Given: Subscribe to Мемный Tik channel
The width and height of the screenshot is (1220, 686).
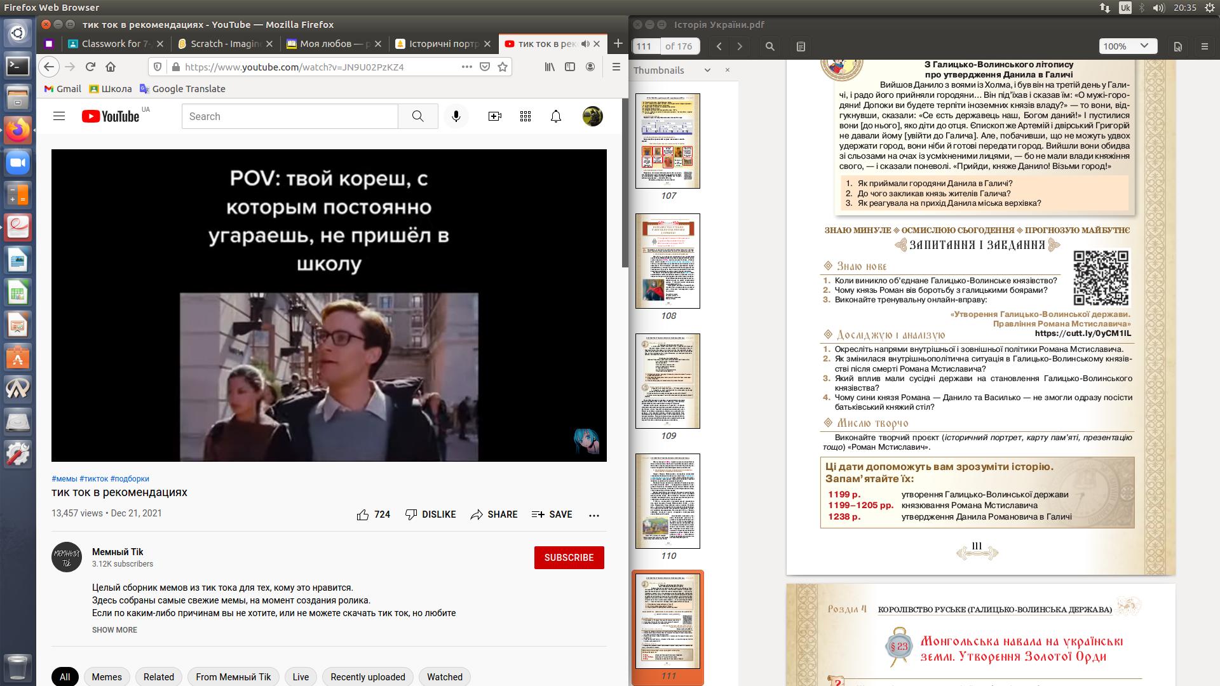Looking at the screenshot, I should (569, 558).
